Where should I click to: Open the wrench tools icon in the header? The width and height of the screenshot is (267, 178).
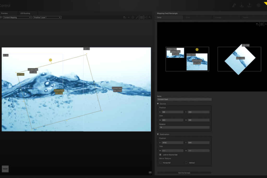(234, 5)
